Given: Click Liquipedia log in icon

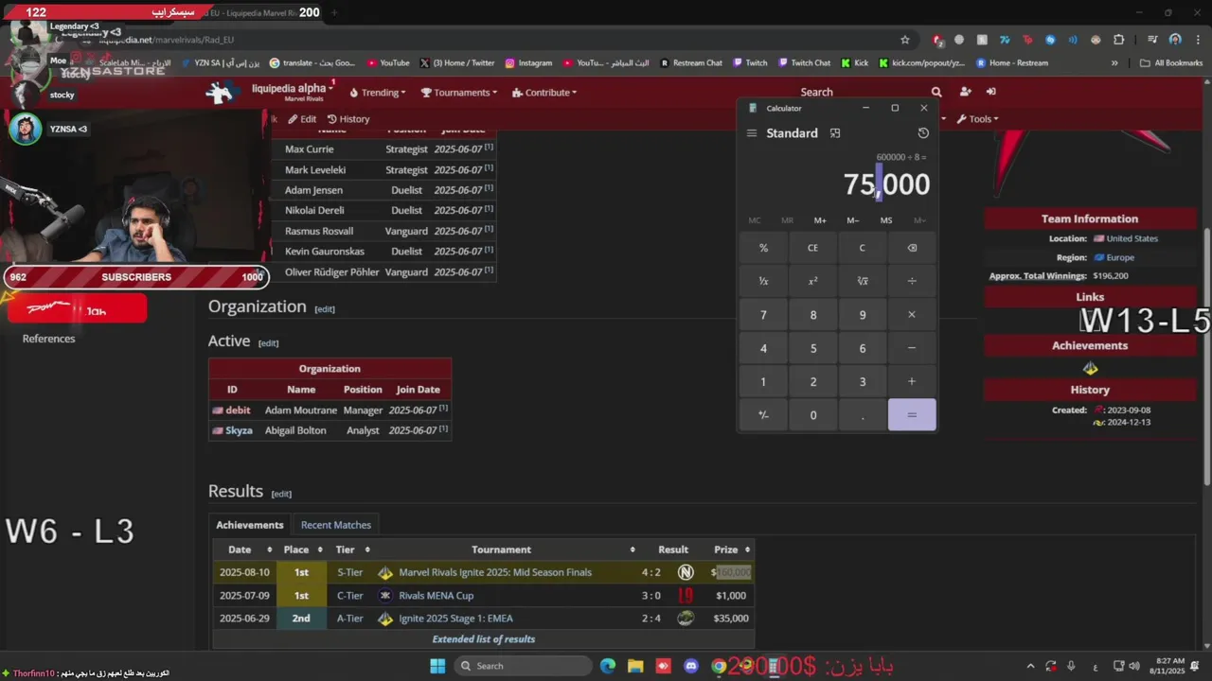Looking at the screenshot, I should (x=990, y=92).
